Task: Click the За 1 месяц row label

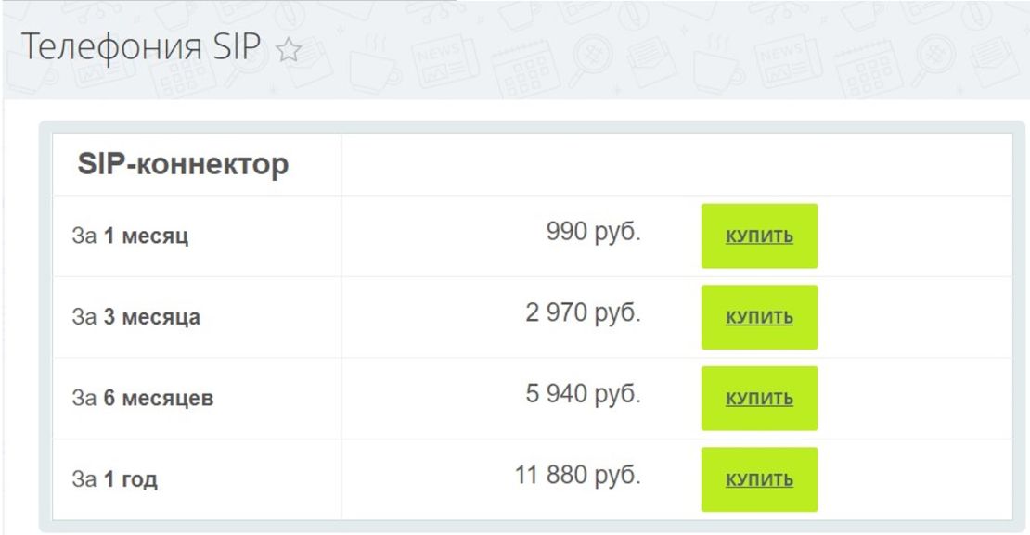Action: pyautogui.click(x=130, y=236)
